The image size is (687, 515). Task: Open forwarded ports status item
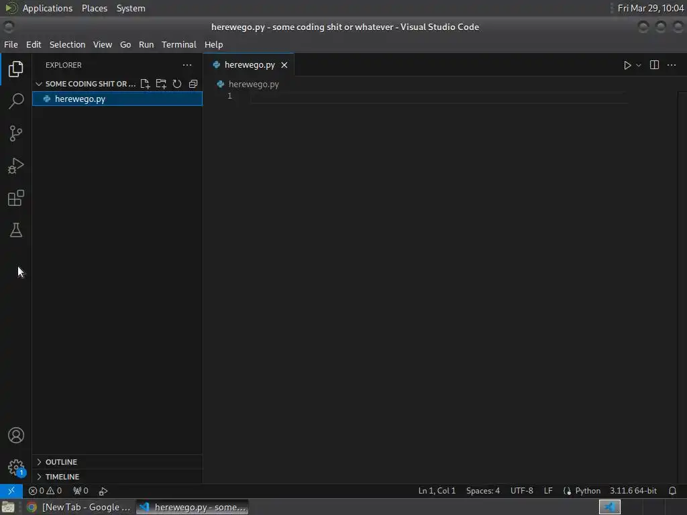click(81, 491)
